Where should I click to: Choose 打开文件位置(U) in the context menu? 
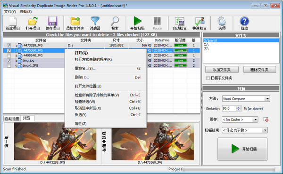[x=105, y=86]
